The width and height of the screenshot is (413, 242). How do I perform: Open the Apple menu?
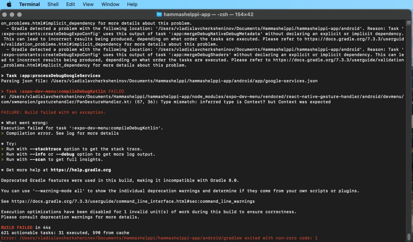9,4
